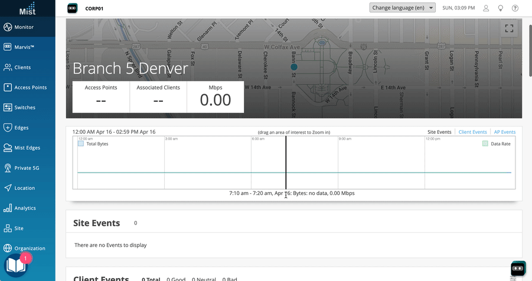Image resolution: width=532 pixels, height=281 pixels.
Task: Expand map to fullscreen
Action: click(x=509, y=28)
